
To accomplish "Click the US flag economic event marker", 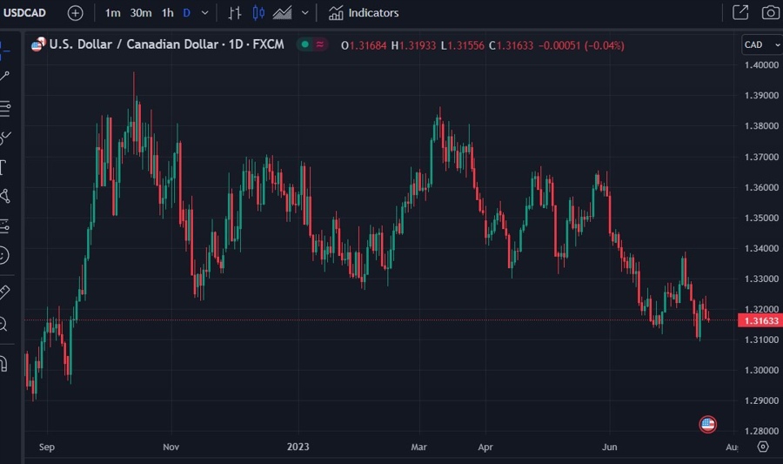I will point(707,425).
